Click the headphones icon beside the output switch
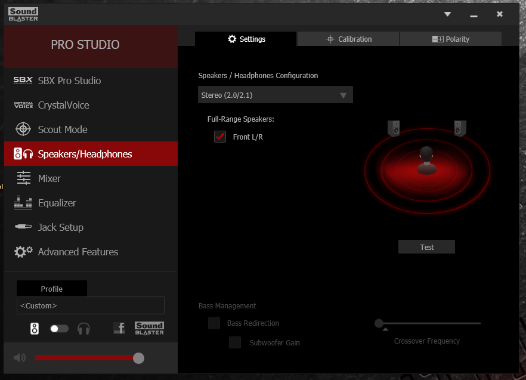This screenshot has width=526, height=380. [x=83, y=329]
